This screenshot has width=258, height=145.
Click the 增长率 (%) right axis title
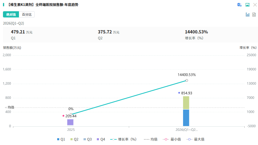[248, 48]
